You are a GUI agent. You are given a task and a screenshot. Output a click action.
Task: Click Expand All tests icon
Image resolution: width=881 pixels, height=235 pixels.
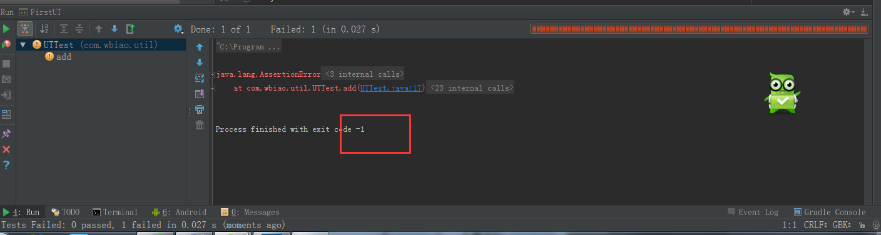[x=64, y=29]
